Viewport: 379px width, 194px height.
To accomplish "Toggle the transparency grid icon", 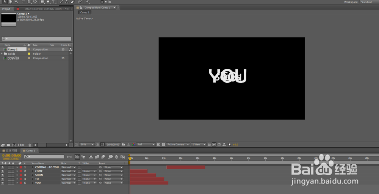I will coord(163,145).
